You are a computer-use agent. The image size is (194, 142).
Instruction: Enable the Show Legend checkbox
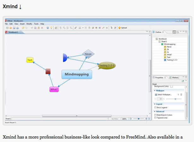coord(155,108)
